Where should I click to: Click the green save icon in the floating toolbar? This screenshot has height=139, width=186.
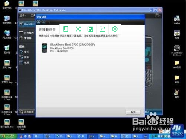(90, 29)
